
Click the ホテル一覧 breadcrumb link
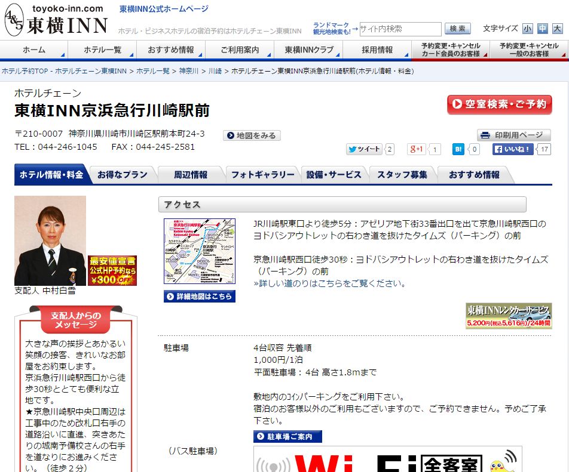(x=153, y=71)
